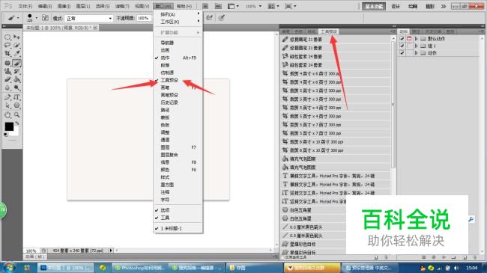
Task: Open the Arrange Documents dropdown
Action: pos(273,6)
